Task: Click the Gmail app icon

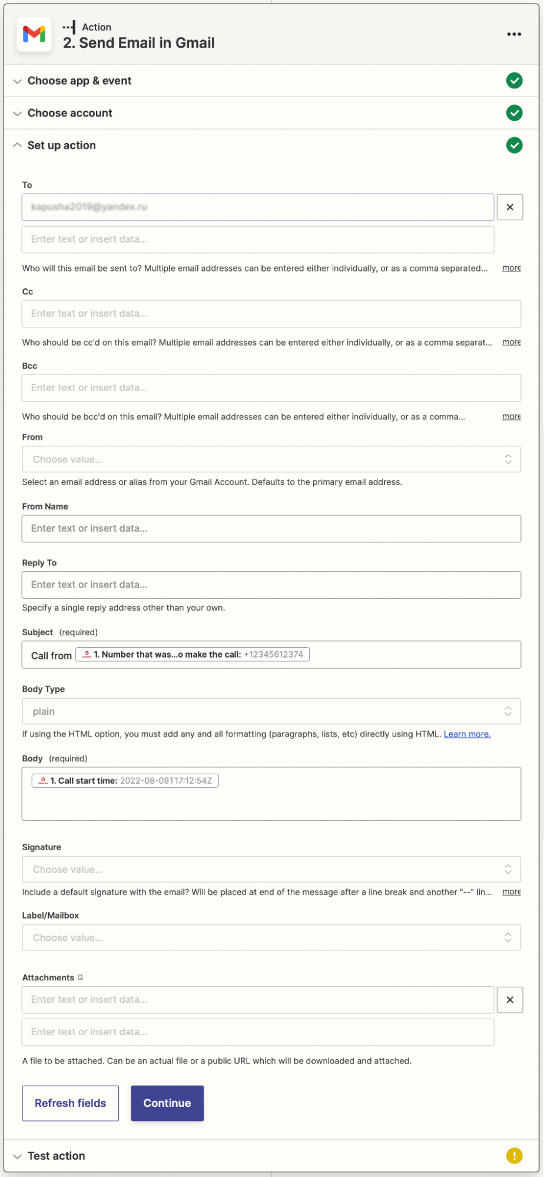Action: (x=34, y=35)
